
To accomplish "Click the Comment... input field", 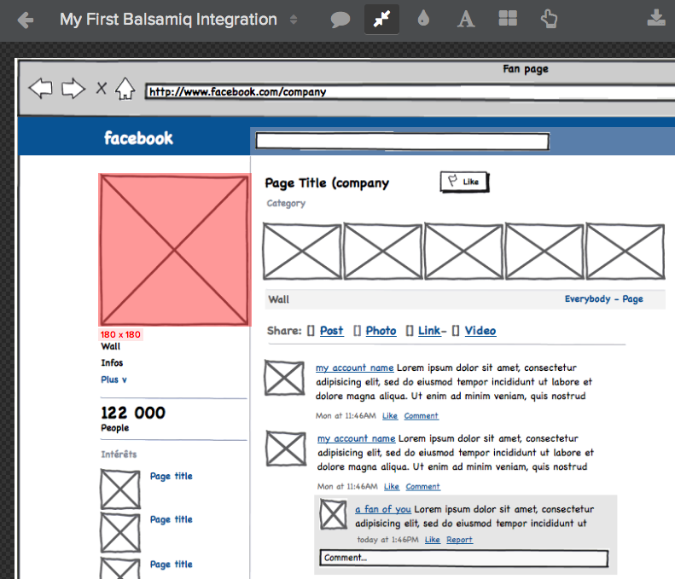I will point(463,558).
